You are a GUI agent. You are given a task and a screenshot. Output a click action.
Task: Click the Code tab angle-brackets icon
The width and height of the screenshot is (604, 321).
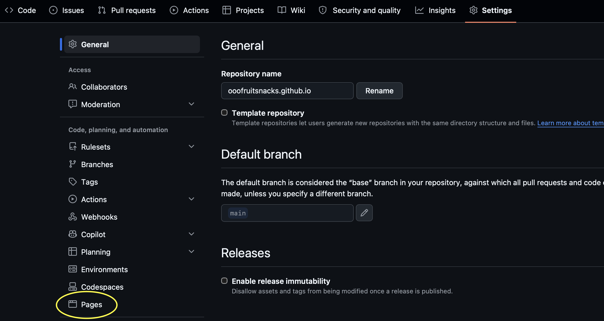[9, 10]
